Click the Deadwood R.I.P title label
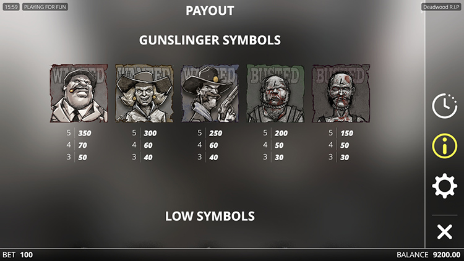The width and height of the screenshot is (464, 261). tap(441, 7)
